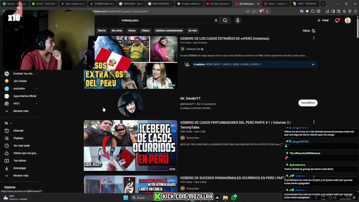
Task: Click the Suscribirse button for Mr. XanderYT
Action: click(308, 103)
